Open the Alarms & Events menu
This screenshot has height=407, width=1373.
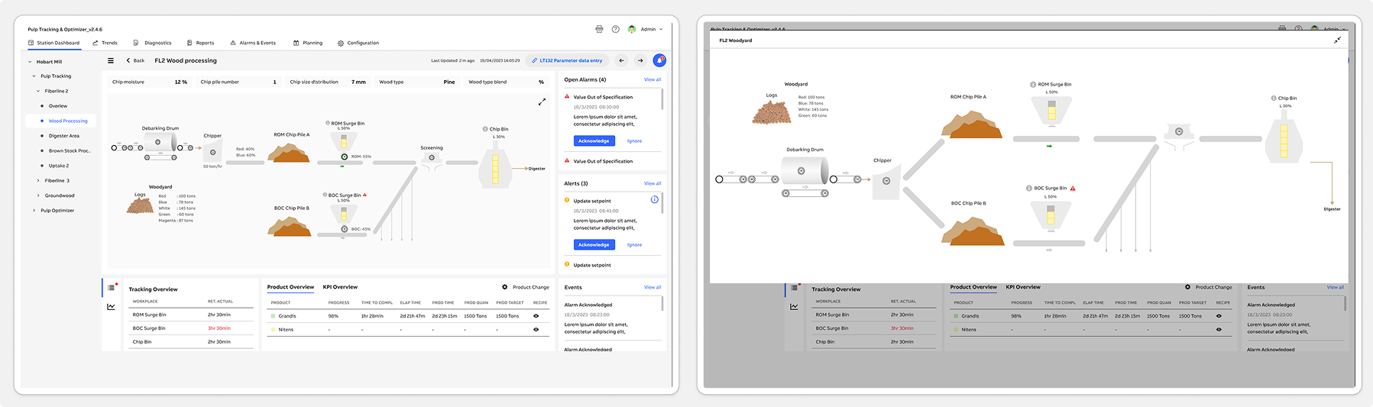253,43
